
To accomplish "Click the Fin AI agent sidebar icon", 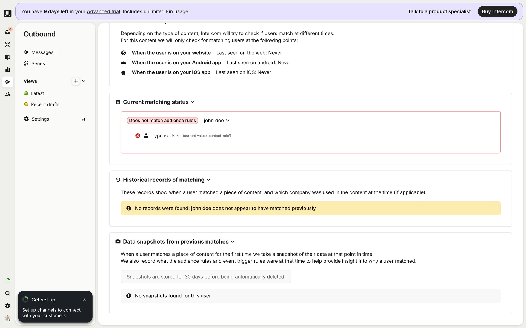I will pos(8,44).
